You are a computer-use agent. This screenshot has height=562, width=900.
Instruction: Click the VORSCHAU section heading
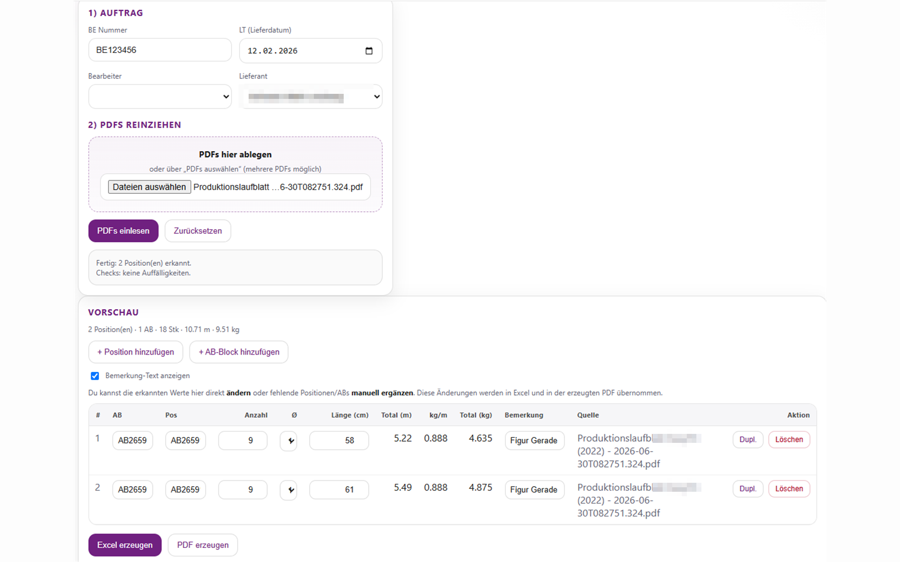(113, 312)
